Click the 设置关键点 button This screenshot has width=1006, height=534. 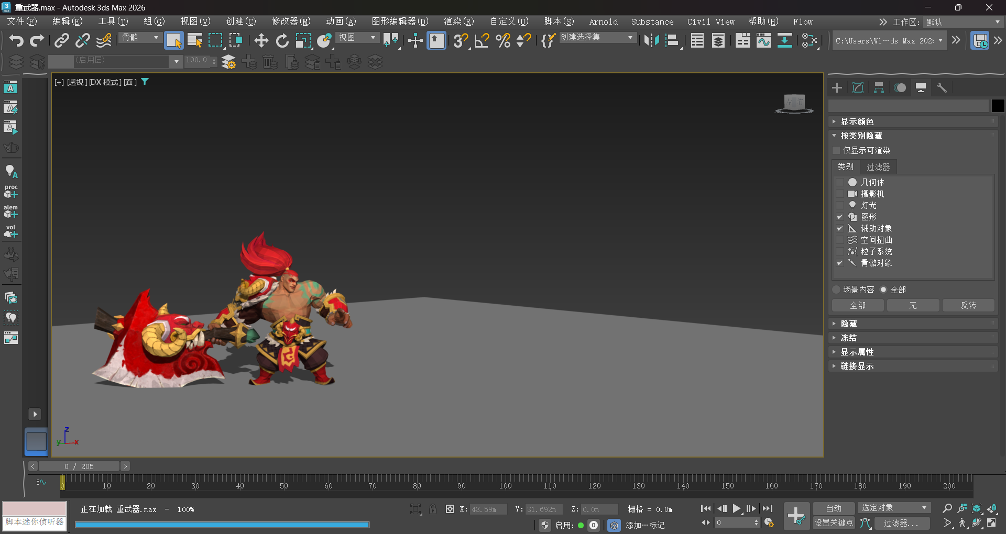pyautogui.click(x=834, y=522)
